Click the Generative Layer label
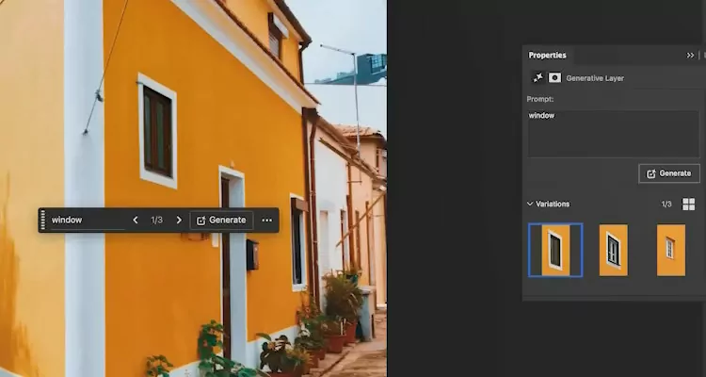The image size is (706, 377). click(595, 78)
